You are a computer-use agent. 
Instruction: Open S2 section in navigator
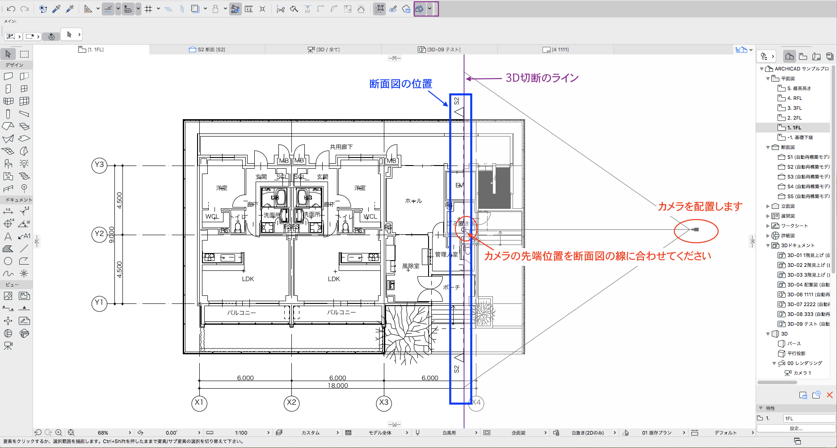click(x=803, y=167)
